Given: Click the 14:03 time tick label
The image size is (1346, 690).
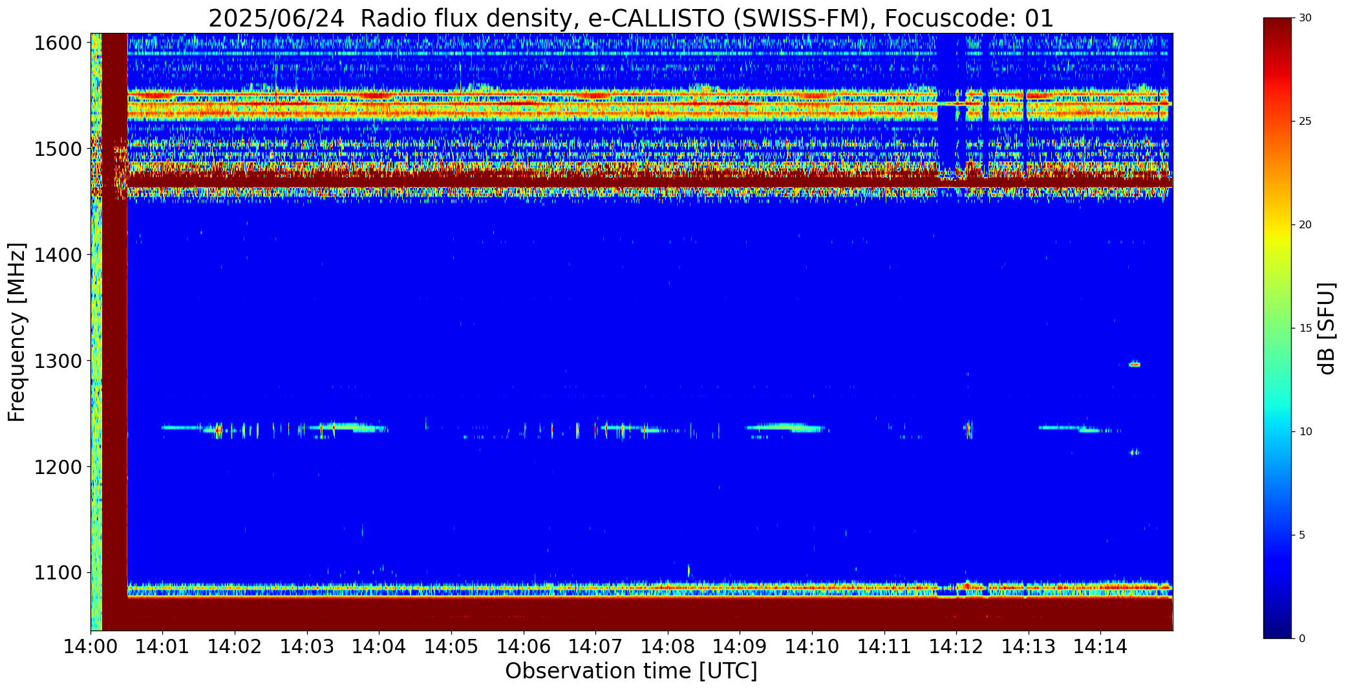Looking at the screenshot, I should point(307,647).
